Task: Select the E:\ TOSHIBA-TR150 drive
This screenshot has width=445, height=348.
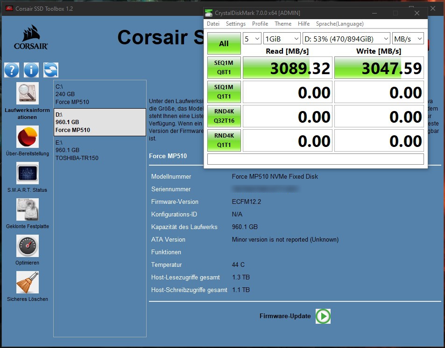Action: pyautogui.click(x=100, y=150)
